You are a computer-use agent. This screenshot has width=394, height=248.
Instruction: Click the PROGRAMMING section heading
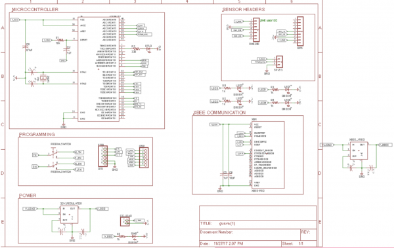coord(37,135)
